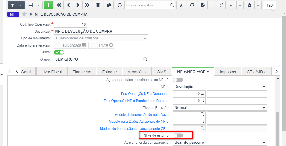
Task: Expand the settings gear dropdown arrow
Action: click(x=258, y=5)
